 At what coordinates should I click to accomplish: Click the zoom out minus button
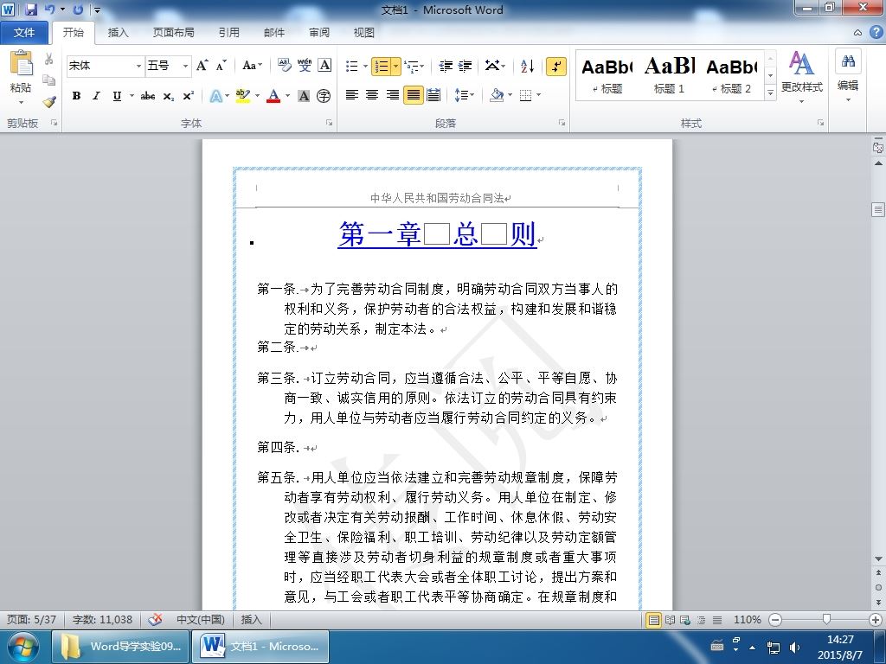(x=775, y=619)
